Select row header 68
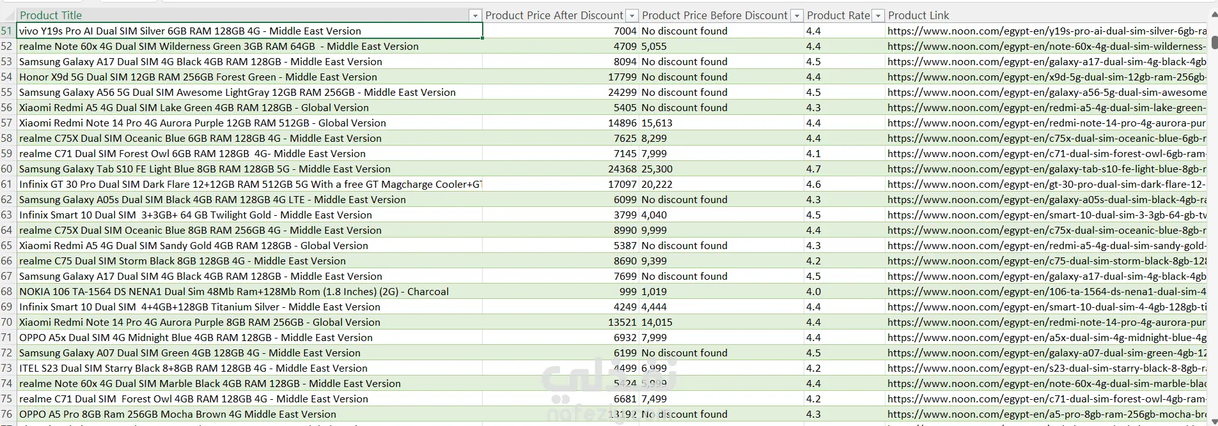This screenshot has width=1218, height=426. pyautogui.click(x=8, y=291)
